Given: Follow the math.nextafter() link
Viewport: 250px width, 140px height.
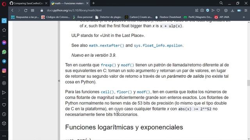Looking at the screenshot, I should (106, 45).
